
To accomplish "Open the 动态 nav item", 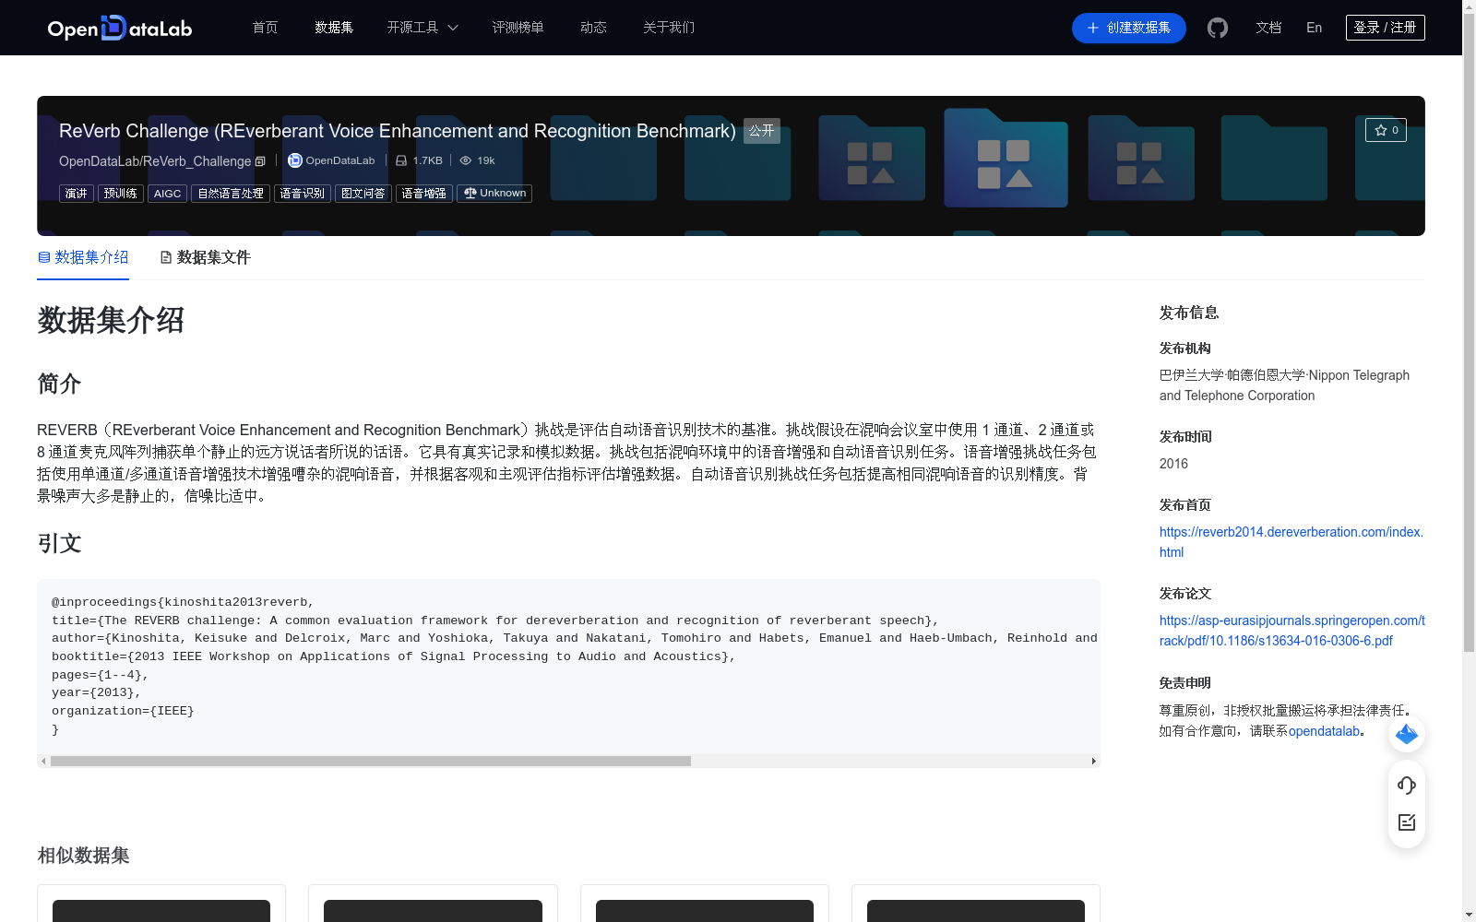I will (x=593, y=28).
